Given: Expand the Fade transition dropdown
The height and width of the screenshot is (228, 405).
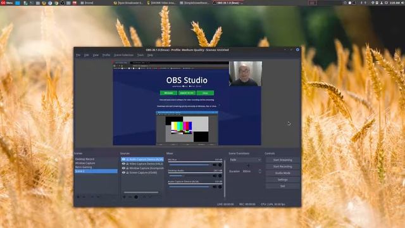Looking at the screenshot, I should [x=245, y=160].
